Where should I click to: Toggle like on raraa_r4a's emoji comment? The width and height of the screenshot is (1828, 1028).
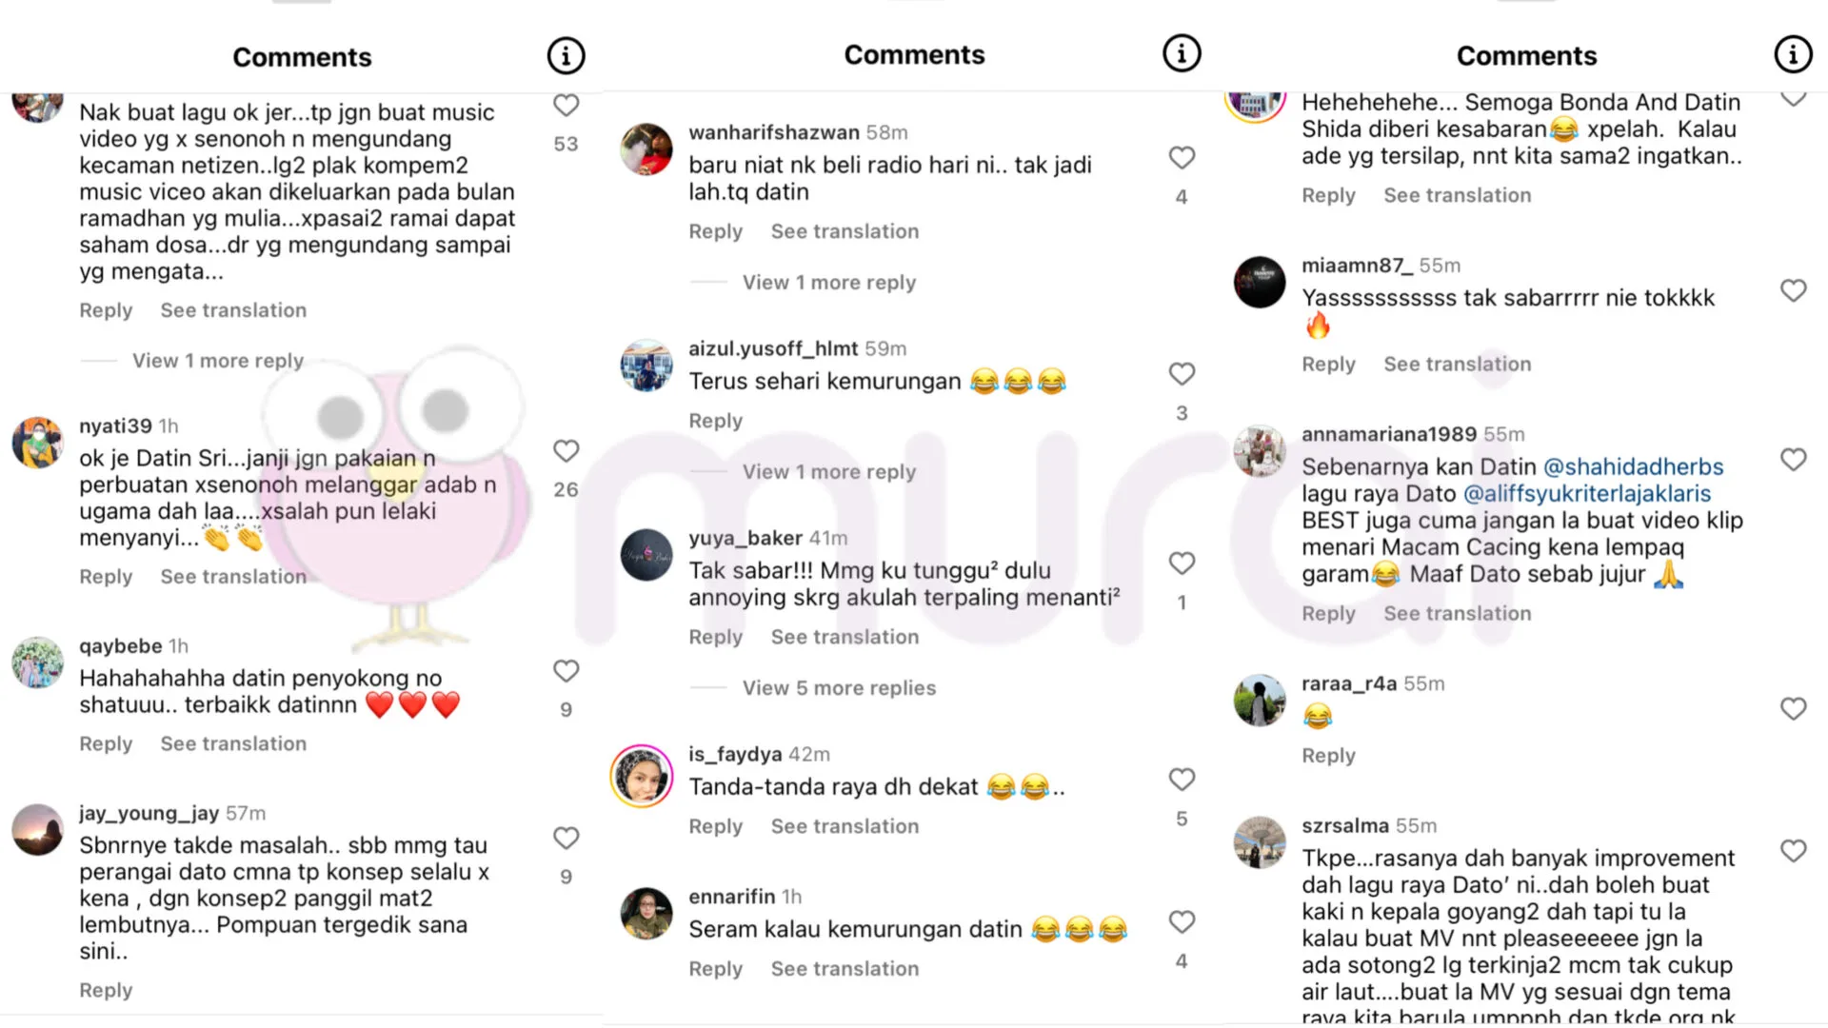1793,709
